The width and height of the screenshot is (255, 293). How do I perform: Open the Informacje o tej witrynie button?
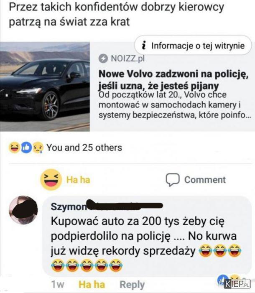(193, 46)
